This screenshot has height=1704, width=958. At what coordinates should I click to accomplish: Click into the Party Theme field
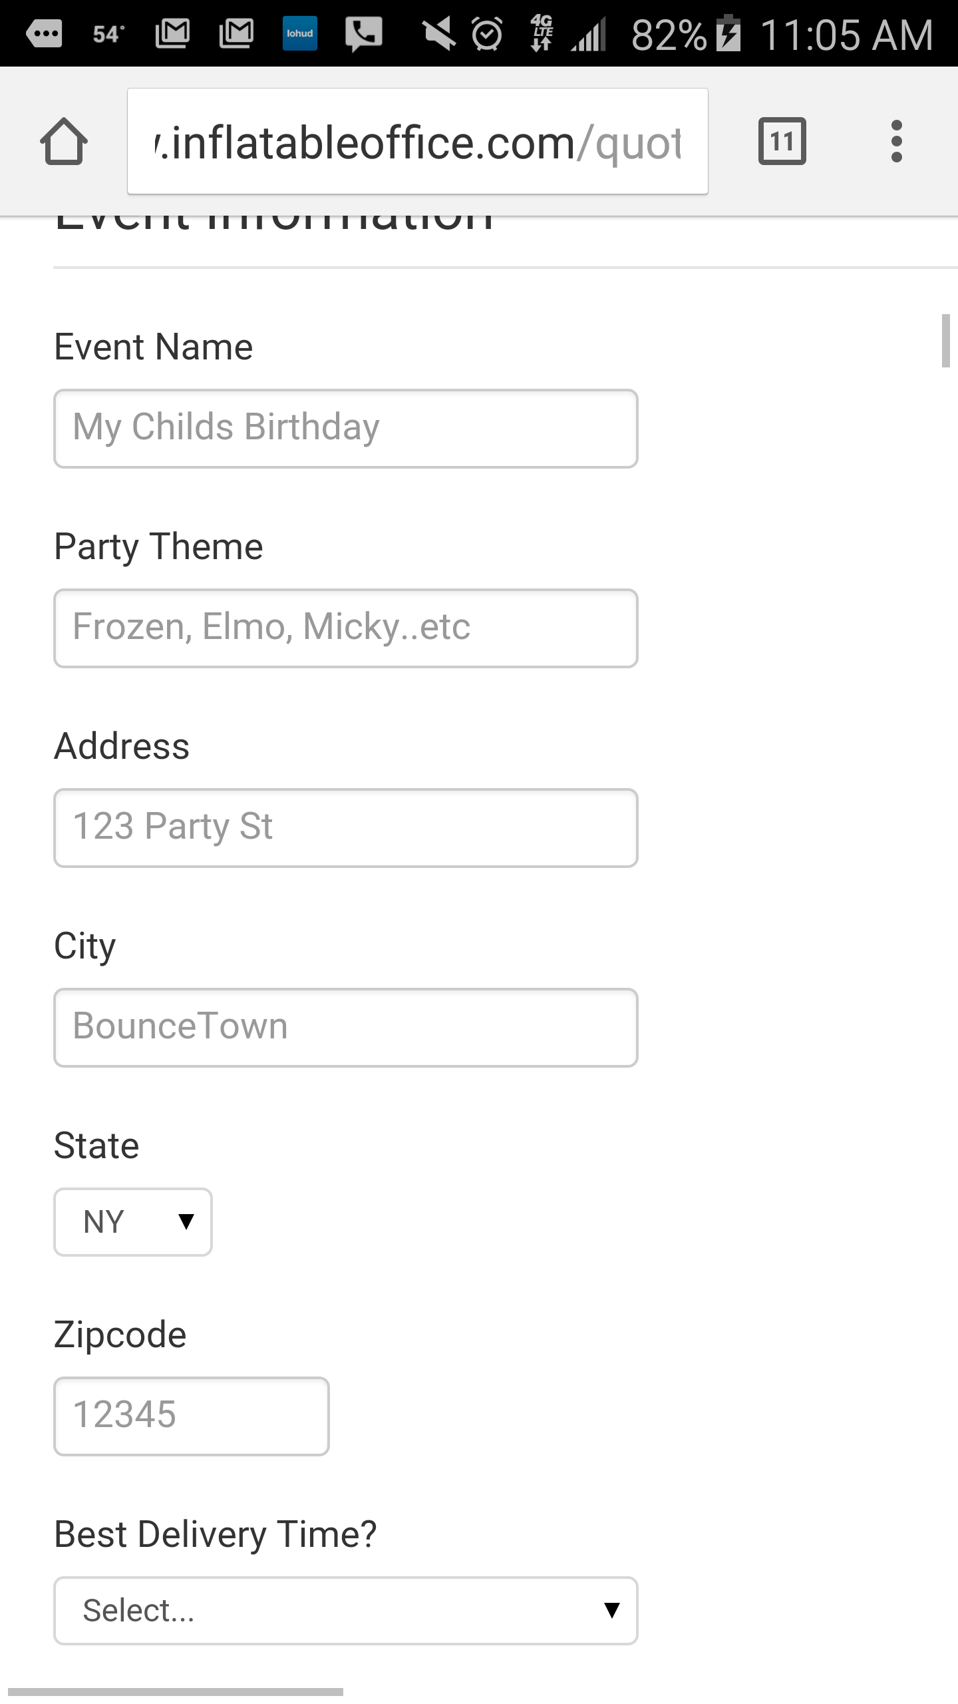pos(346,628)
